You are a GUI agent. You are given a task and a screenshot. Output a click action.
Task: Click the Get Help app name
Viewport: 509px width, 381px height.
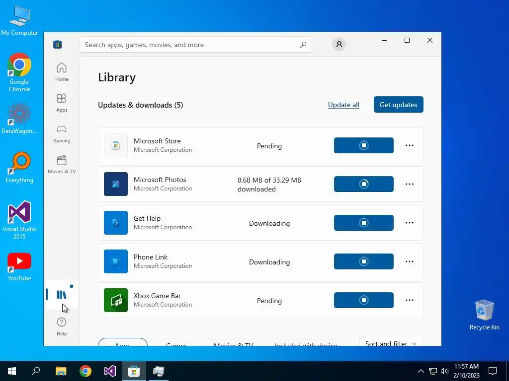point(147,218)
